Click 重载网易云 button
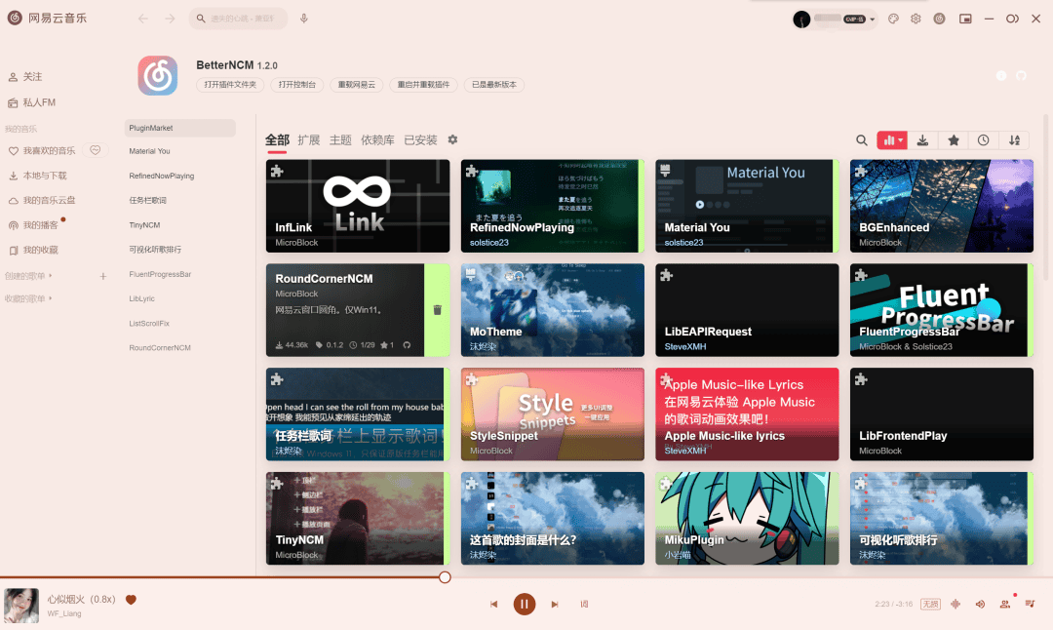 [x=357, y=85]
